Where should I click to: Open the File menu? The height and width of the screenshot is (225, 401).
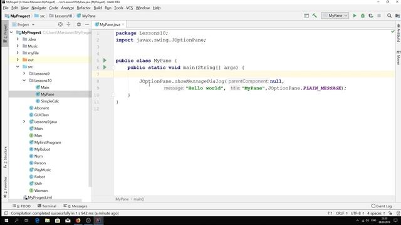point(6,8)
